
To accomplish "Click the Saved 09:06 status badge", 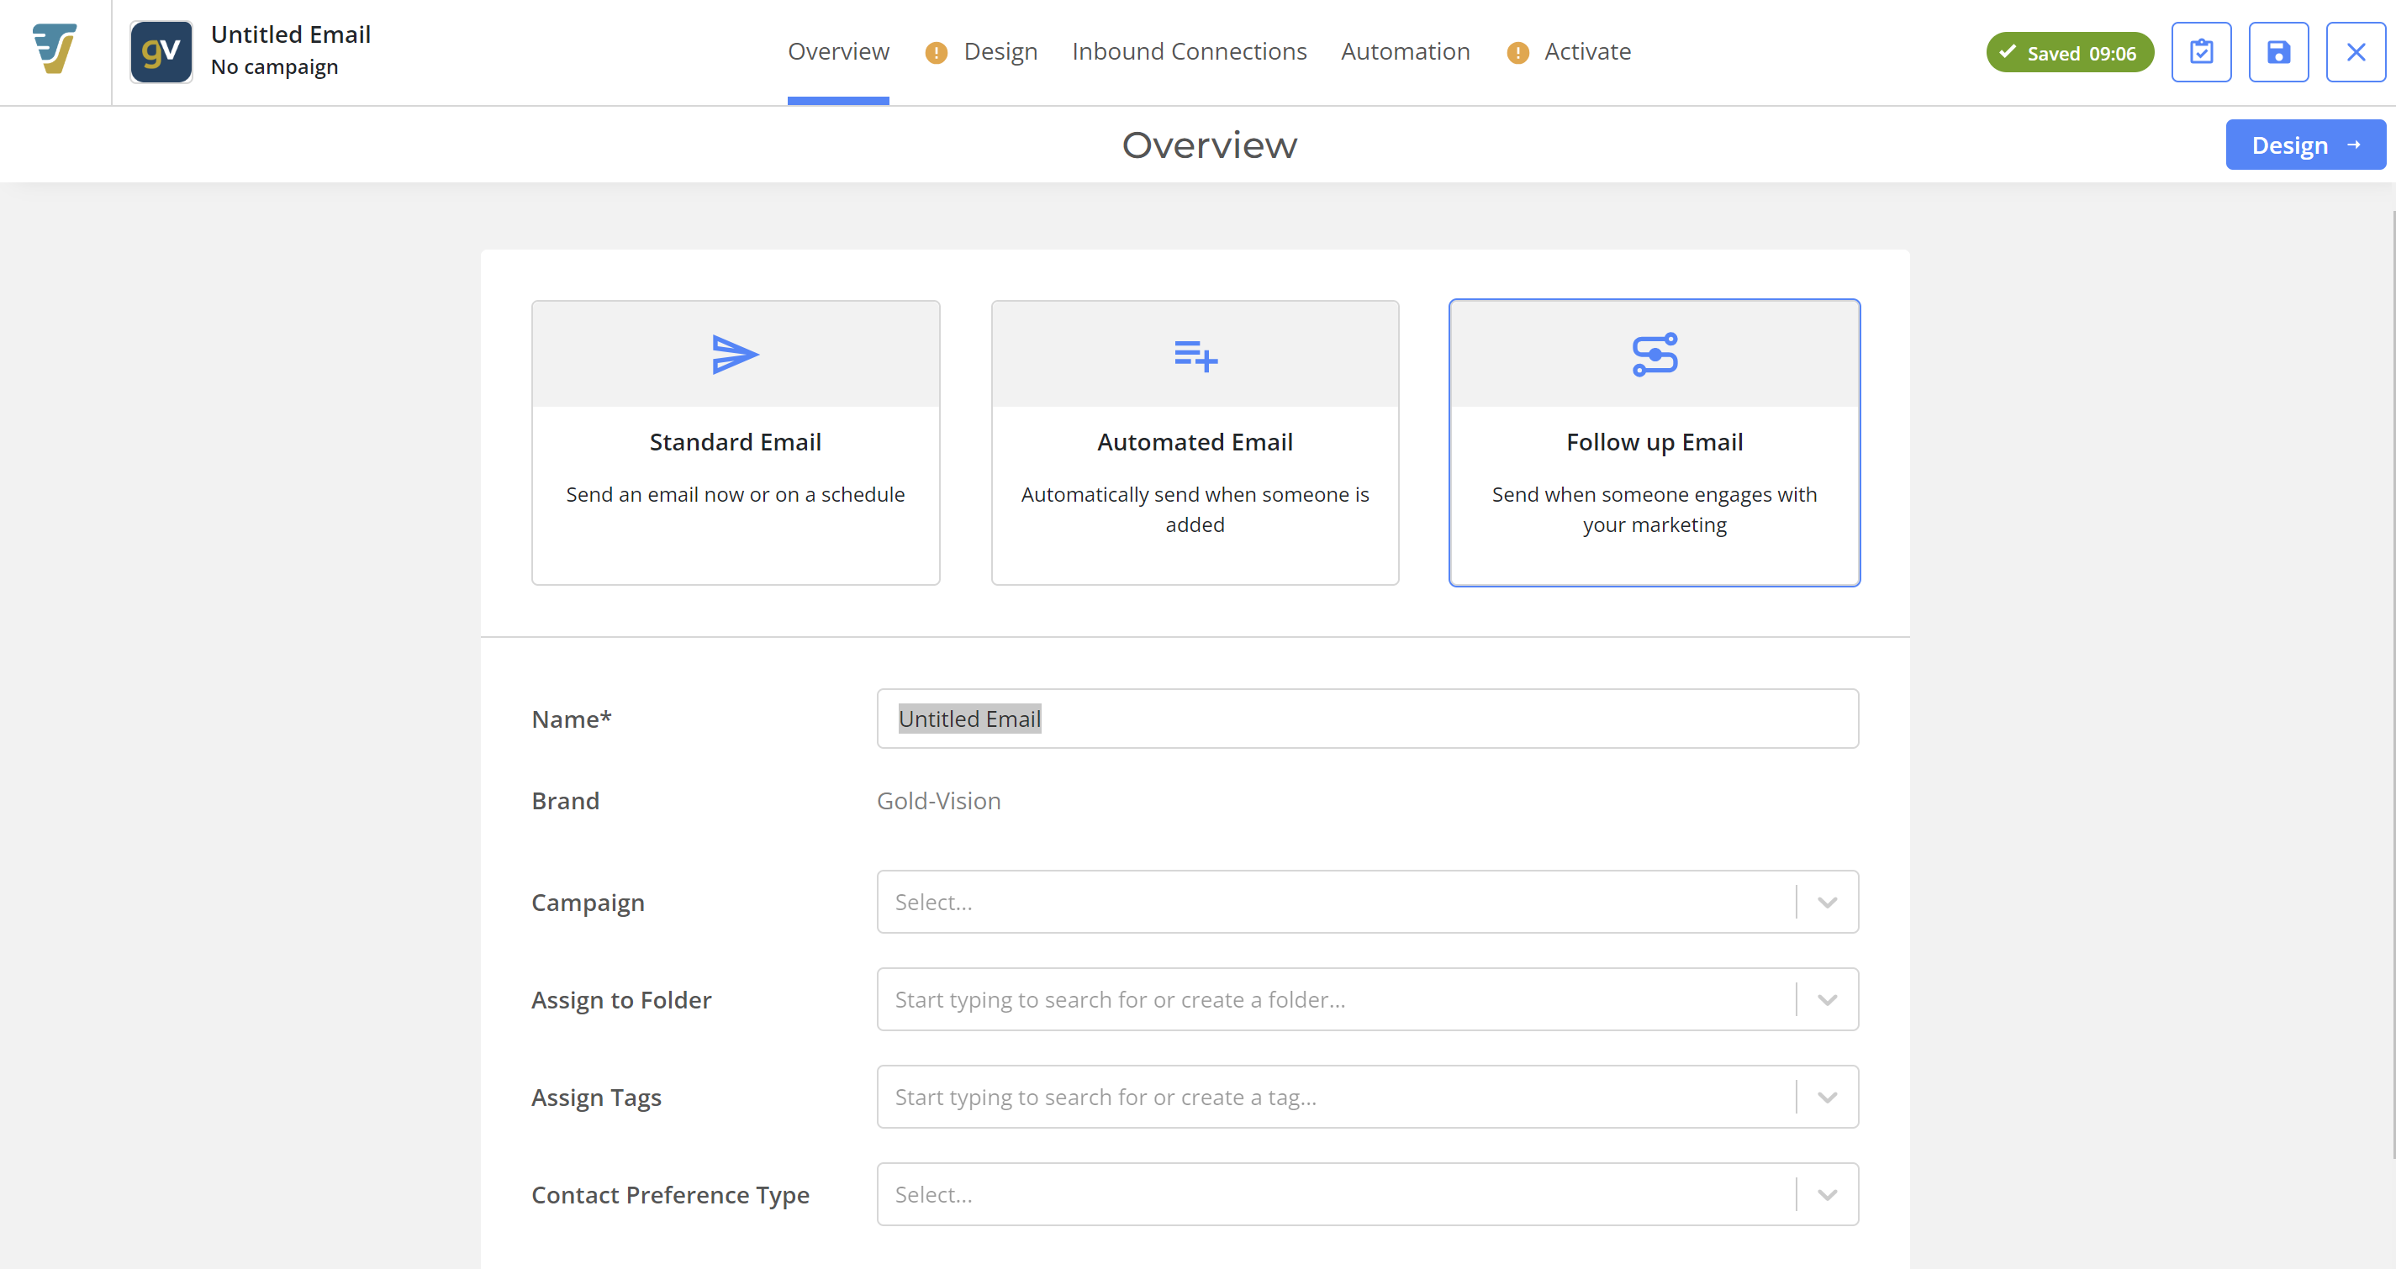I will click(2070, 53).
